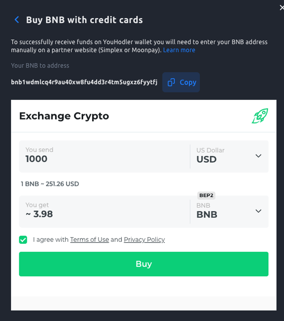Uncheck the agreement checkbox
This screenshot has height=321, width=284.
point(23,240)
